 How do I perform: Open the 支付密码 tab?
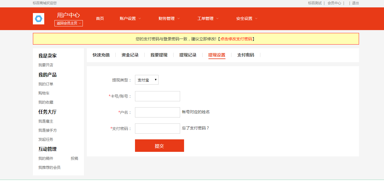coord(246,55)
